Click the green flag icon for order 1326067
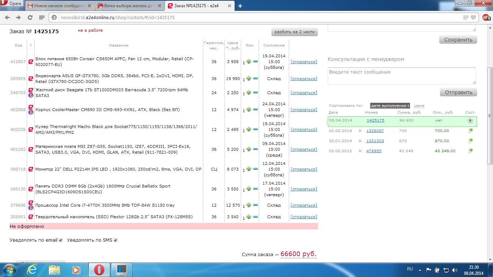 tap(470, 131)
